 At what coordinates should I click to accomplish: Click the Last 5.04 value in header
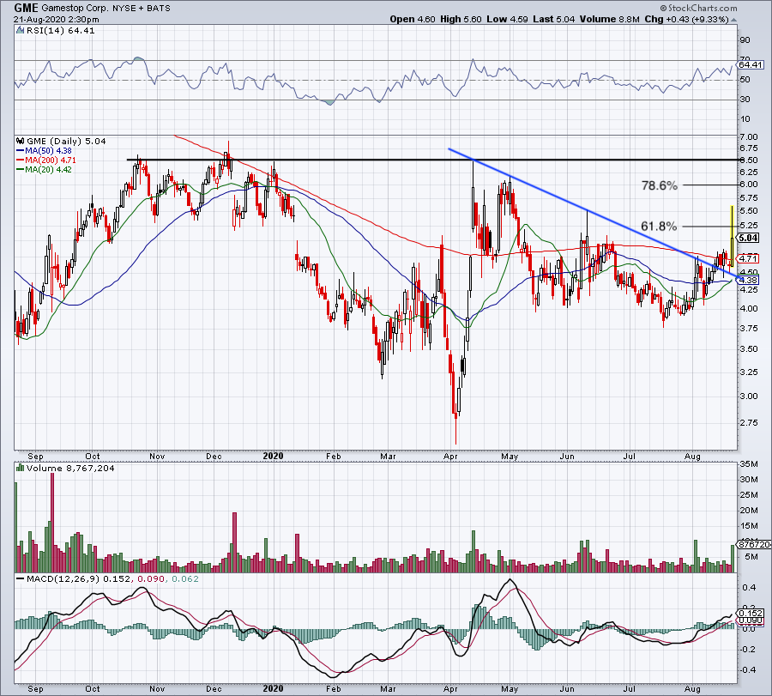click(x=554, y=19)
